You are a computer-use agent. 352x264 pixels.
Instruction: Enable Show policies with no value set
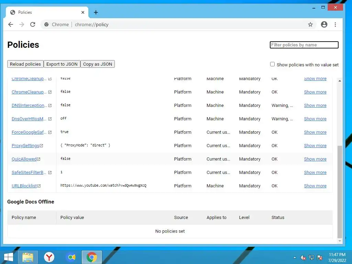pos(272,64)
